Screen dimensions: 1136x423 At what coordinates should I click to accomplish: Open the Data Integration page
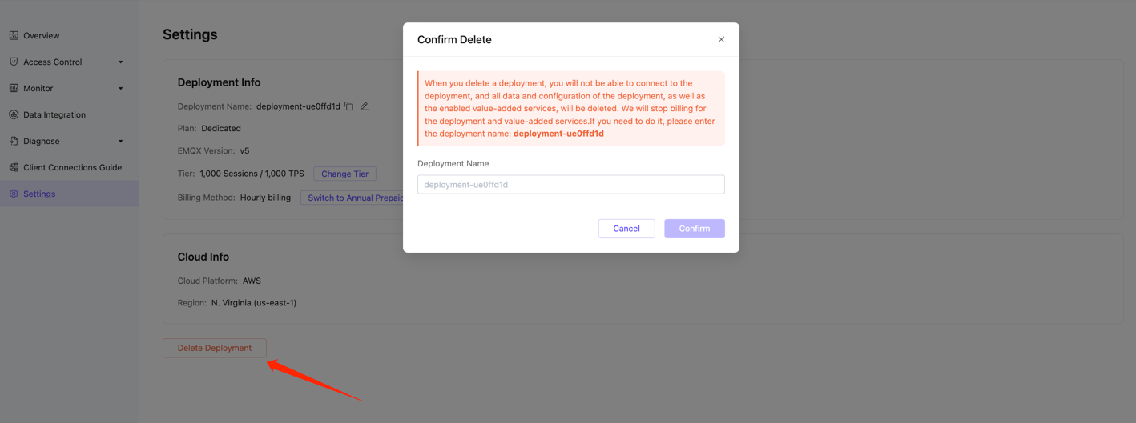pos(54,114)
